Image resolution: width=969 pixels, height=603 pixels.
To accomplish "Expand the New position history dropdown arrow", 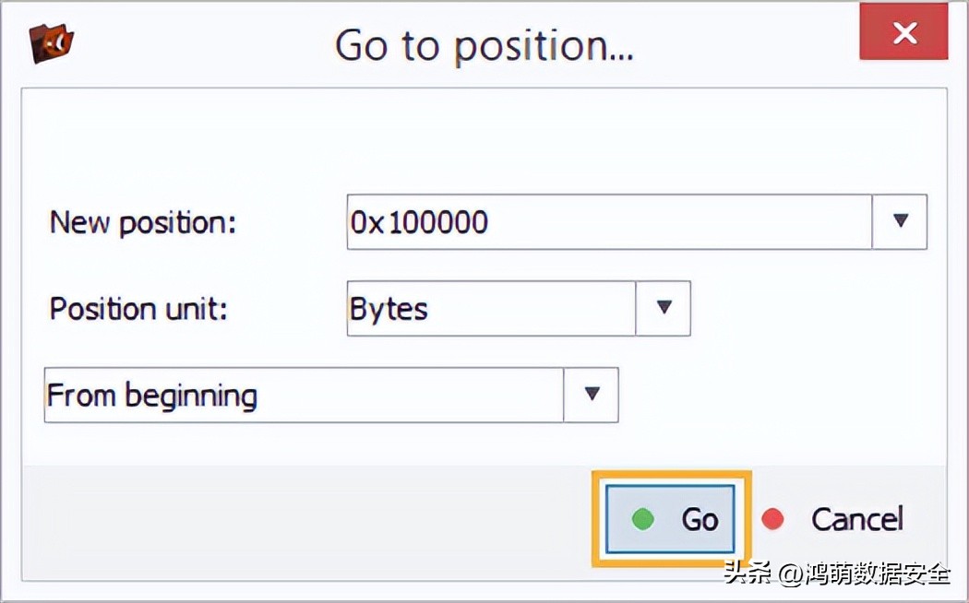I will click(x=900, y=222).
